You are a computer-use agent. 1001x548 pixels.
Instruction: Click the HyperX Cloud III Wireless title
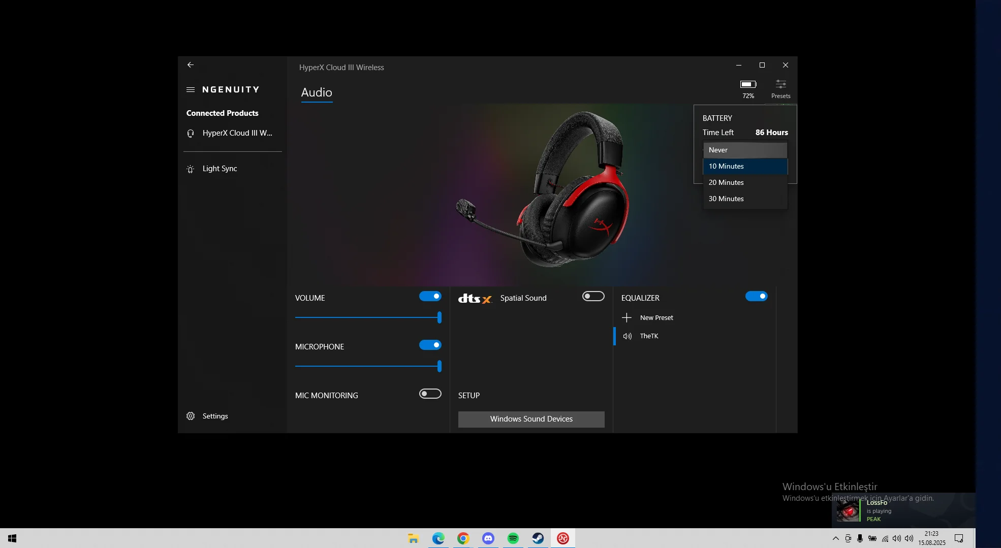[341, 68]
